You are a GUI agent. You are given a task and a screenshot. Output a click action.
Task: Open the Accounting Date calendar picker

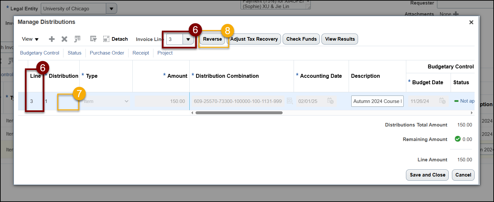click(x=330, y=101)
